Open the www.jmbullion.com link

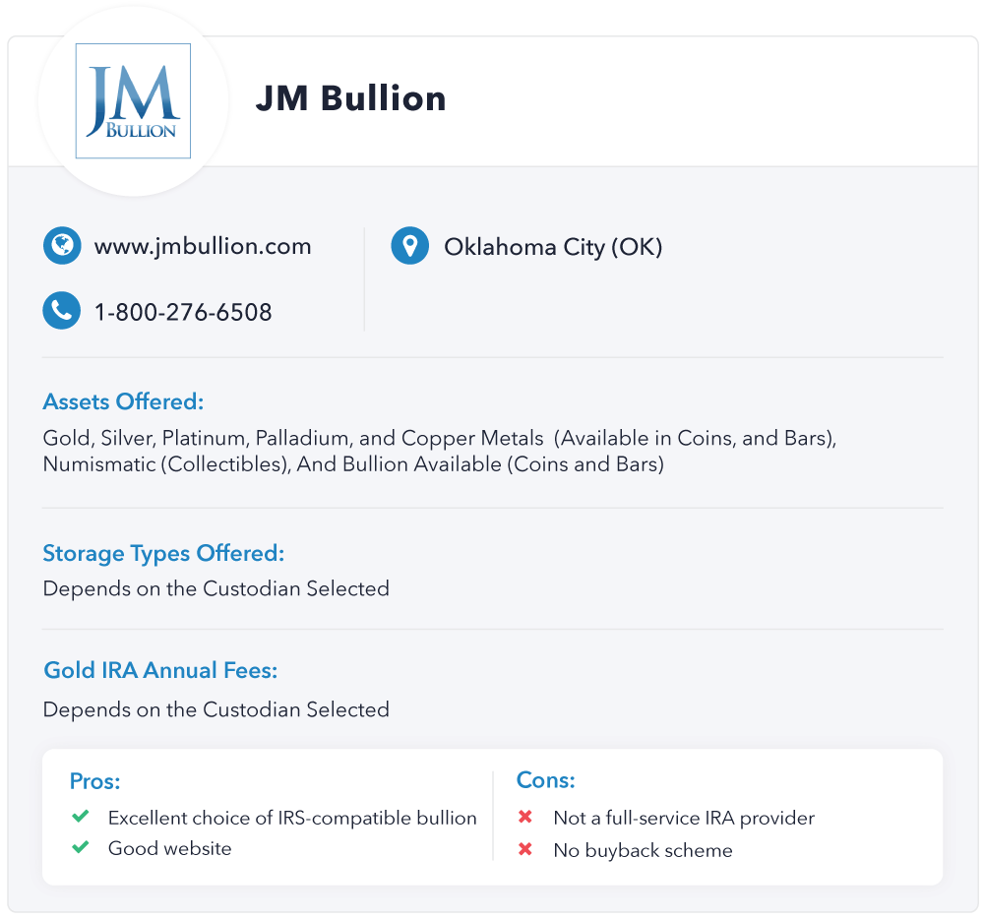tap(203, 246)
